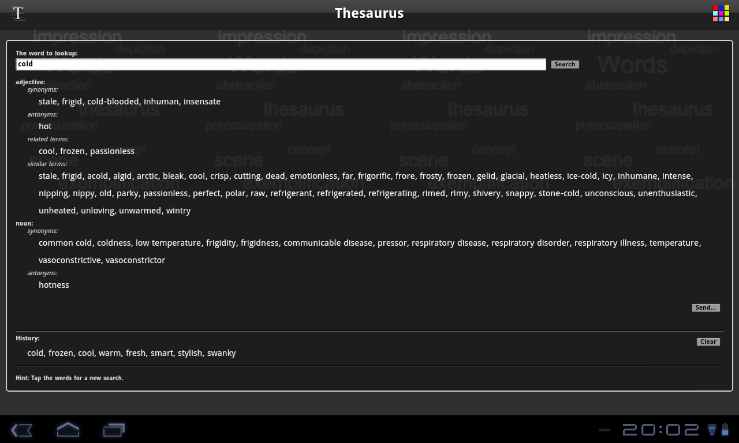Select similar term 'acold'
This screenshot has height=443, width=739.
point(98,176)
